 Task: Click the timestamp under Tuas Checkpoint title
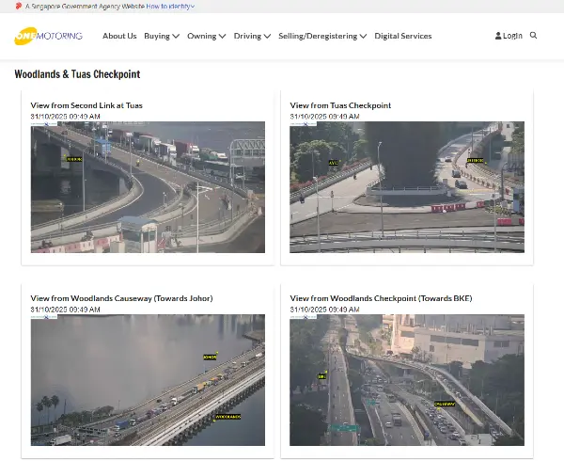[325, 117]
